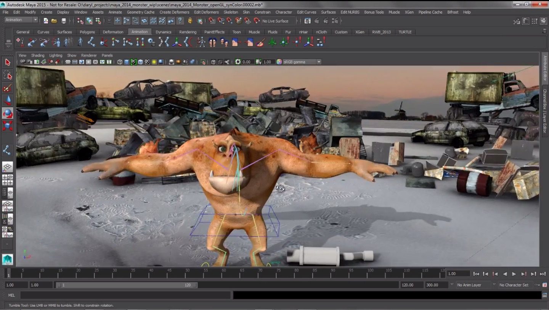The height and width of the screenshot is (310, 549).
Task: Click the Set Key shelf icon
Action: [20, 42]
